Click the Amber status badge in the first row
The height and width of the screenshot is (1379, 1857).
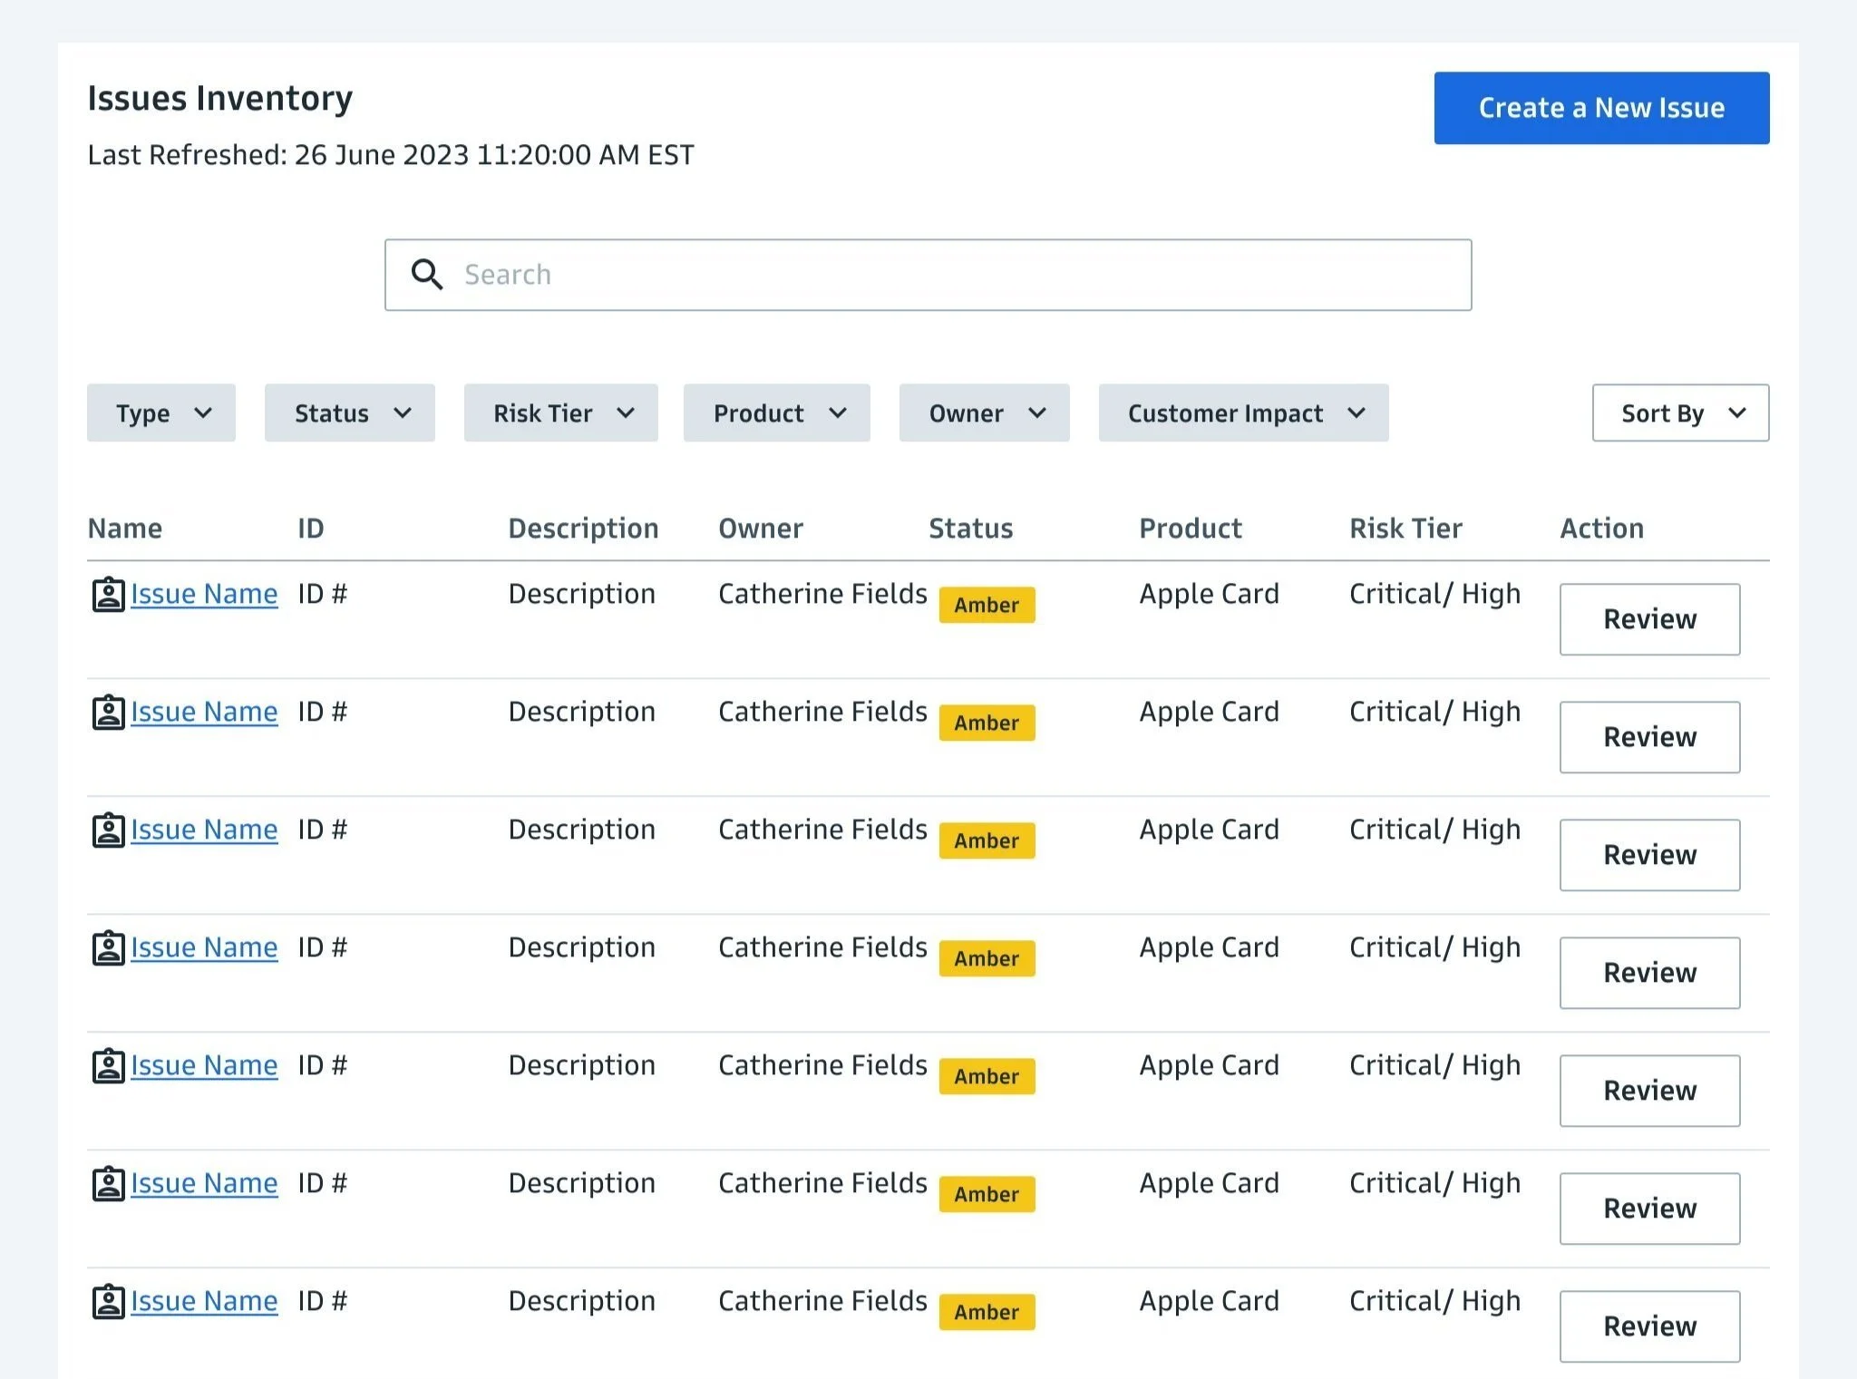[987, 605]
